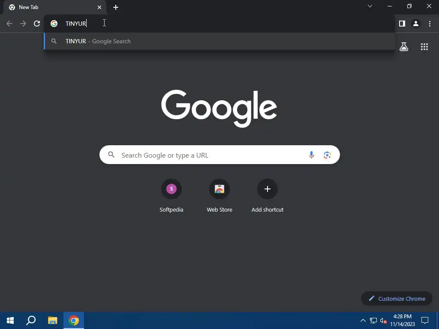This screenshot has height=329, width=439.
Task: Open the Windows Start menu
Action: click(x=10, y=320)
